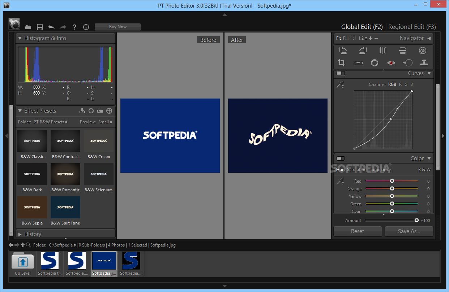Toggle the Curves adjustment switch
The width and height of the screenshot is (449, 292).
pyautogui.click(x=341, y=73)
